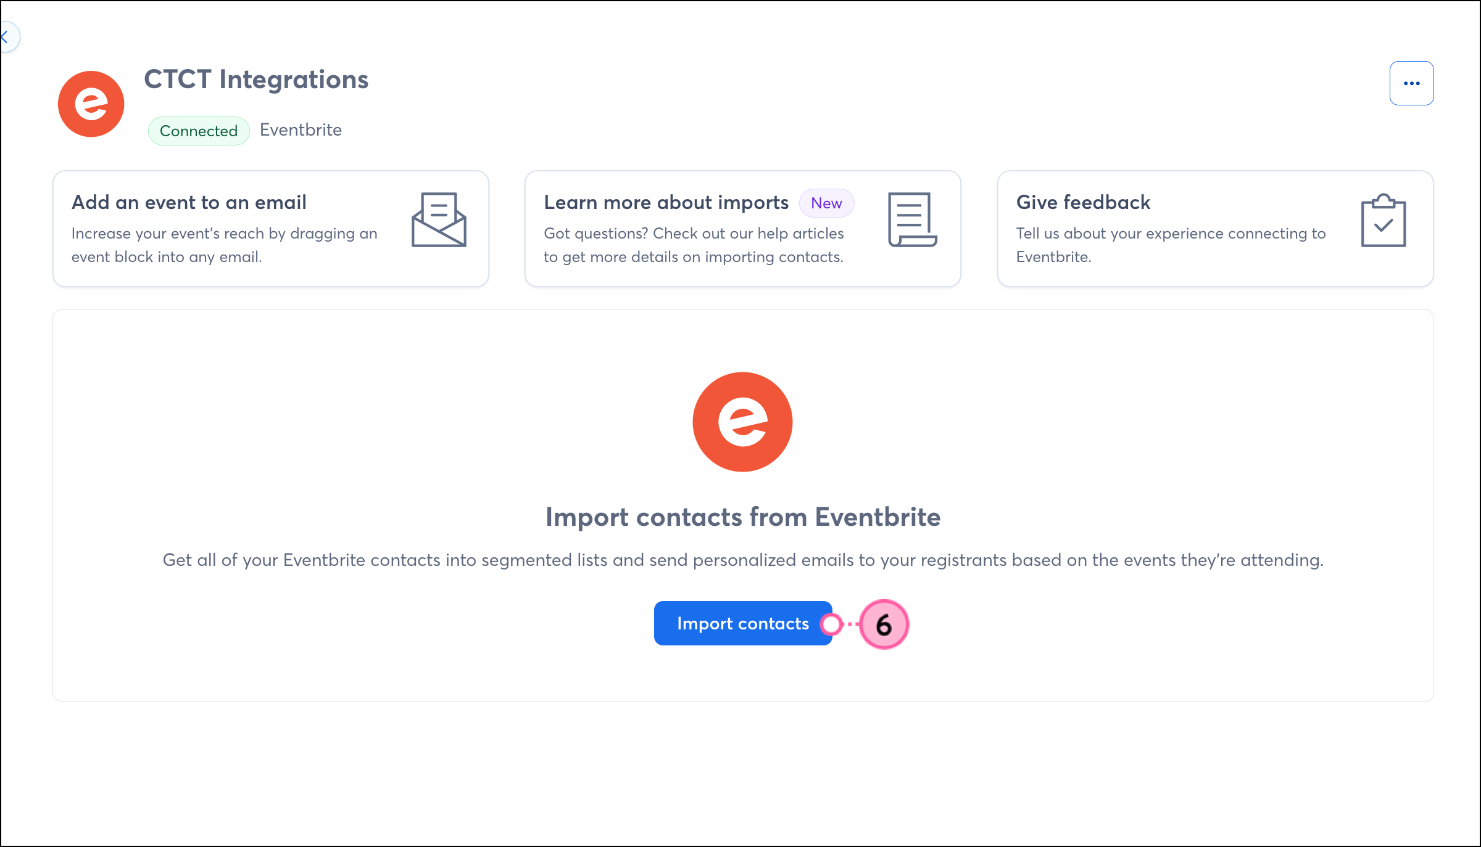Click the document scroll icon on the imports card

[x=912, y=219]
